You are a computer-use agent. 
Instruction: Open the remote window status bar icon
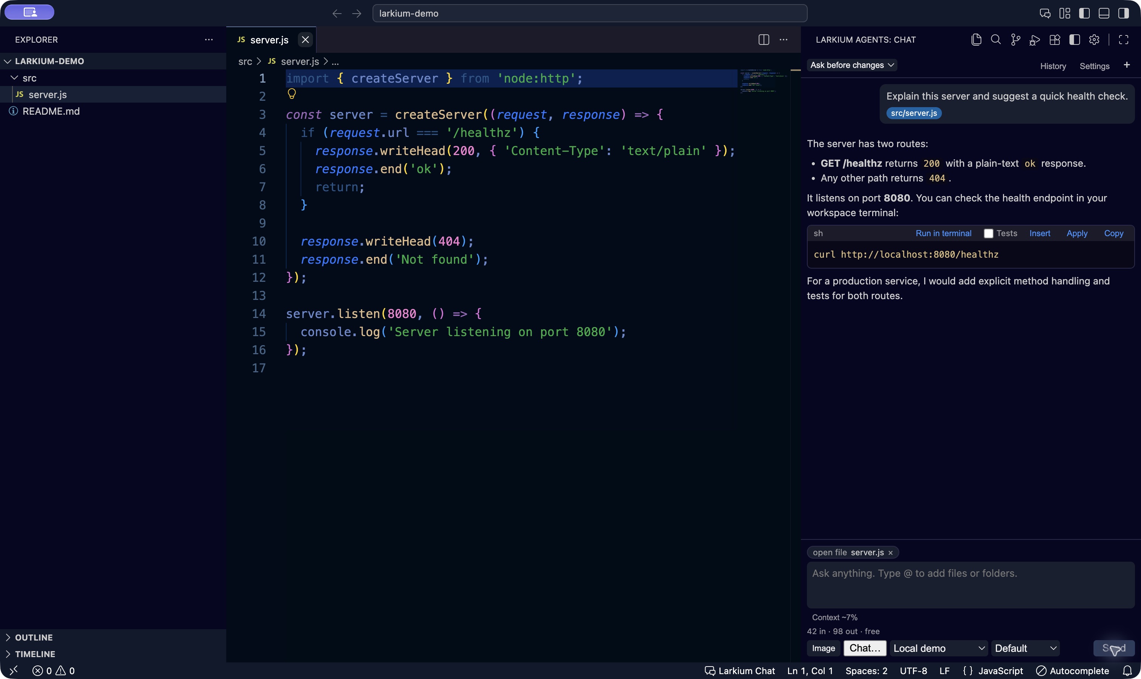tap(13, 671)
